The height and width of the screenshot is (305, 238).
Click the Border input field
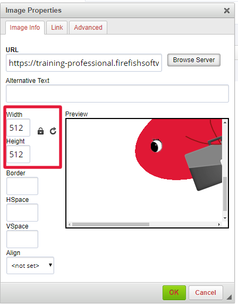22,186
